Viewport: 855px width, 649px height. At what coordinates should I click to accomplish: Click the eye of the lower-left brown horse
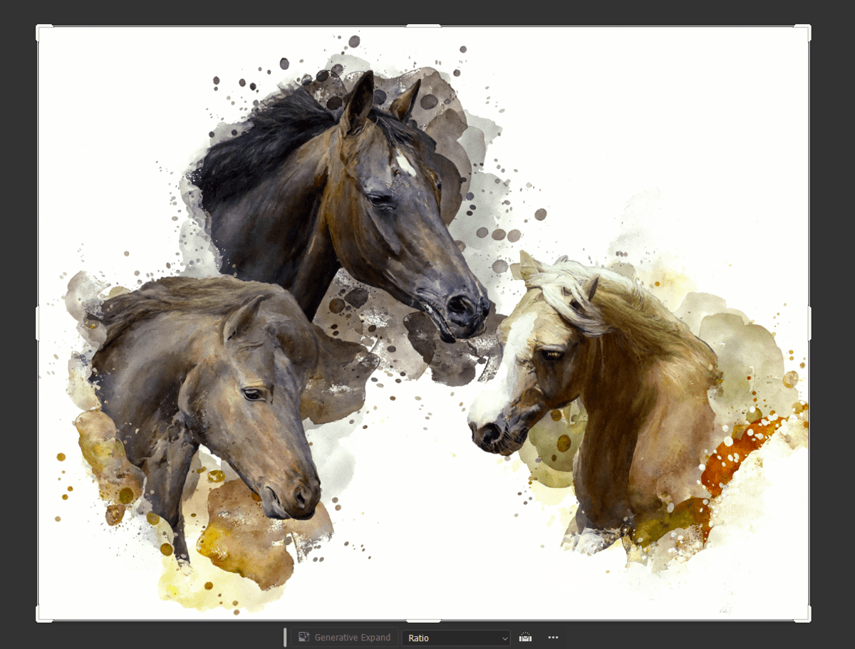point(252,393)
